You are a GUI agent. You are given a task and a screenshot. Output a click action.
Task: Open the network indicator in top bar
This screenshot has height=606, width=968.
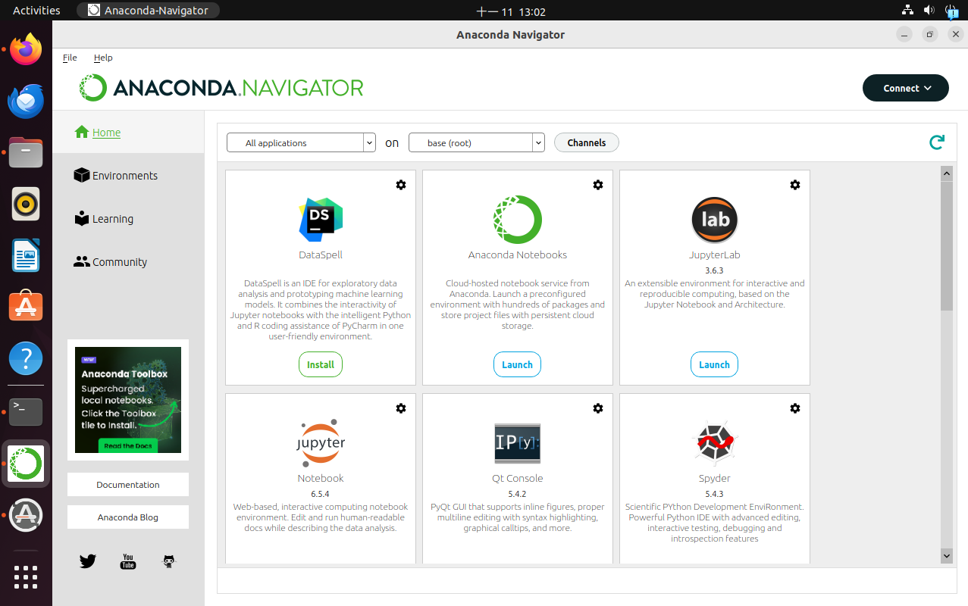pyautogui.click(x=907, y=11)
